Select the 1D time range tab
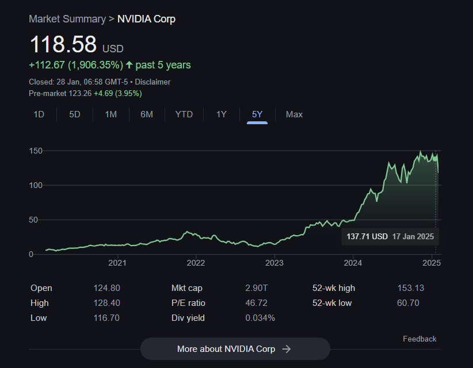 [x=39, y=114]
